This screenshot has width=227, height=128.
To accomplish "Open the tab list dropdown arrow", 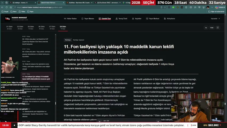I will tap(2, 3).
